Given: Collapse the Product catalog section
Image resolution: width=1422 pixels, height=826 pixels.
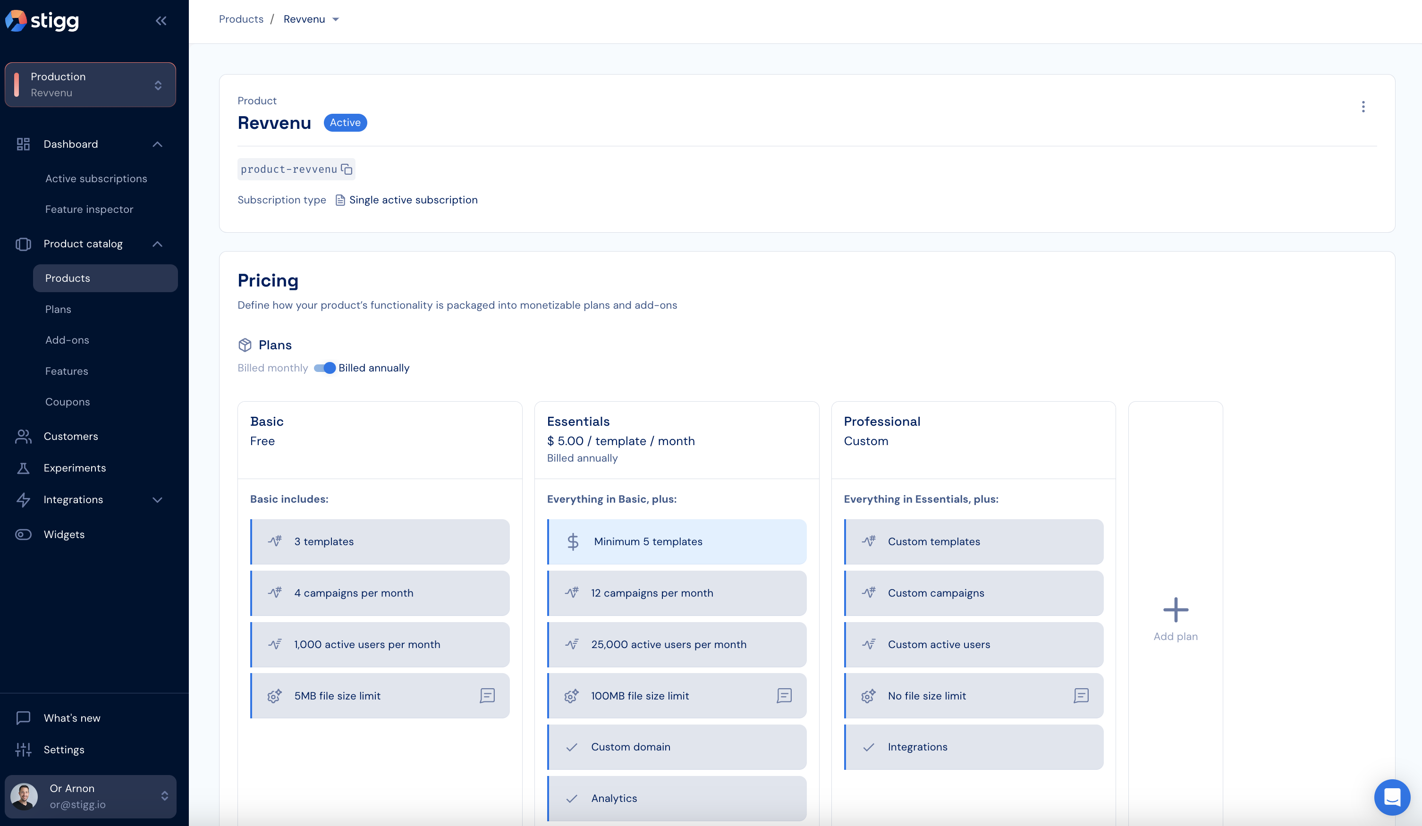Looking at the screenshot, I should (157, 244).
